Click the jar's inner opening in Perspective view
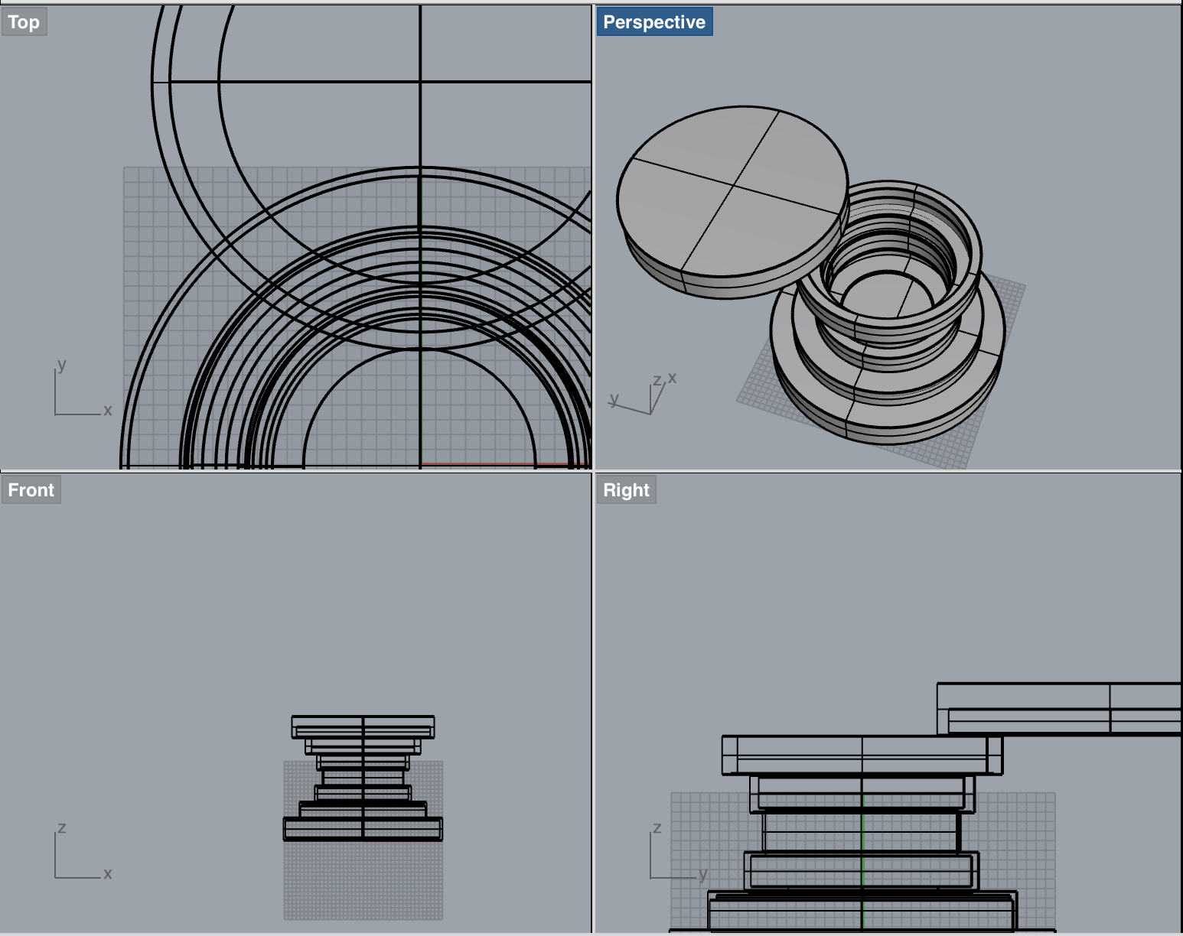The image size is (1183, 936). [880, 294]
